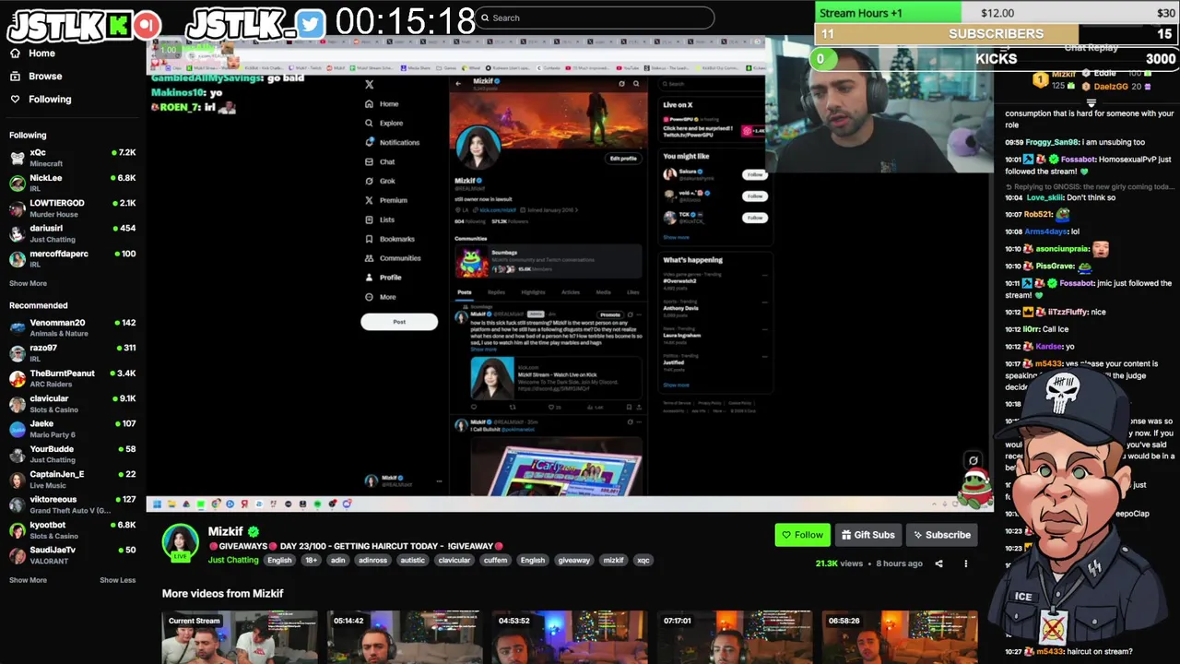Click the adinross tag

click(372, 560)
